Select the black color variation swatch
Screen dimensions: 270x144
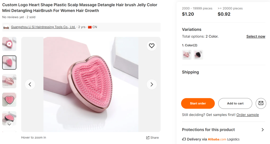click(198, 55)
